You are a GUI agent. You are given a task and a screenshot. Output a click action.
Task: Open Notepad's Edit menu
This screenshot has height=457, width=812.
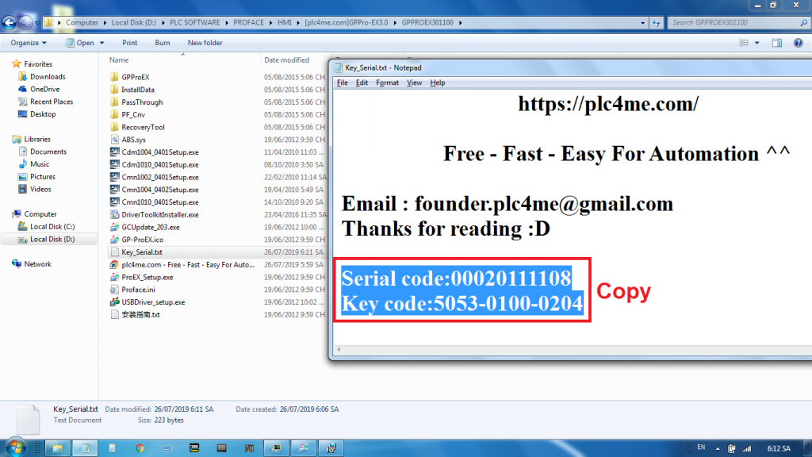(x=362, y=83)
